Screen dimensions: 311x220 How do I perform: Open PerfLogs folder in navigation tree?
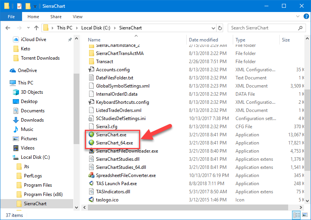click(33, 176)
